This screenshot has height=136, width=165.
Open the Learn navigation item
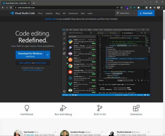tap(90, 13)
